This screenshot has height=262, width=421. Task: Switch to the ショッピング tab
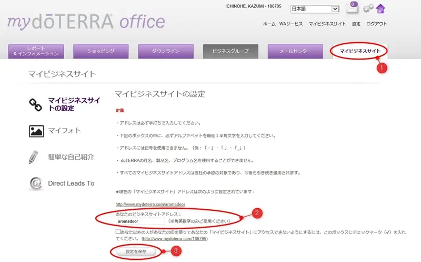(x=101, y=51)
